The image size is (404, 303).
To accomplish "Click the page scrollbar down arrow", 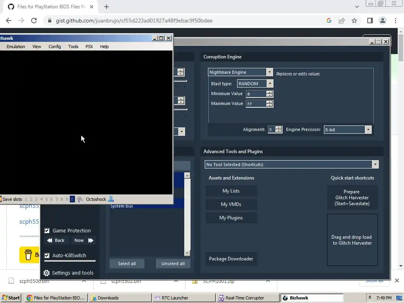I will tap(401, 266).
